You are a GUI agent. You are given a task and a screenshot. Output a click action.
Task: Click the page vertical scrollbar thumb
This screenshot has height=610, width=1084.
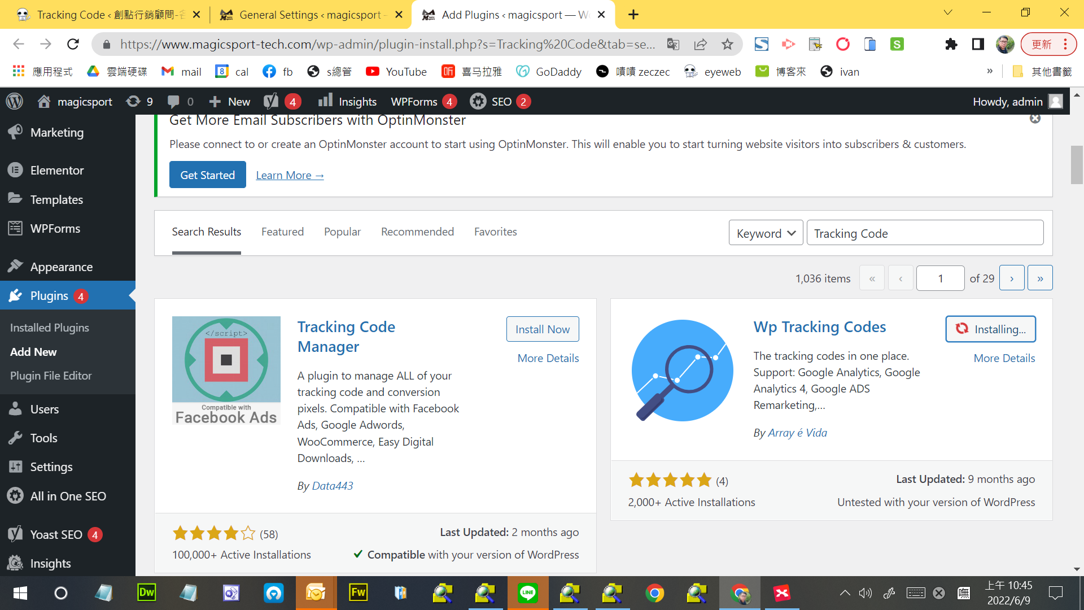pyautogui.click(x=1077, y=165)
